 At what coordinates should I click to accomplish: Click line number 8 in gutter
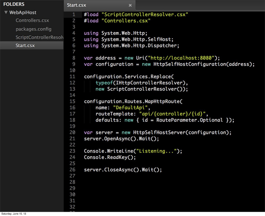[x=74, y=58]
